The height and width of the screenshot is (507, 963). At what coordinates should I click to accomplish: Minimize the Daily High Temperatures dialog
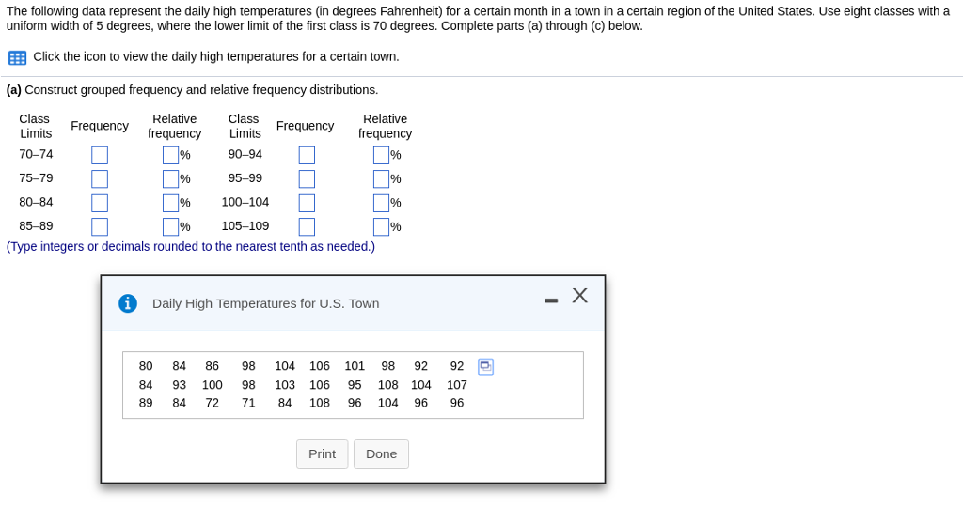(x=551, y=300)
